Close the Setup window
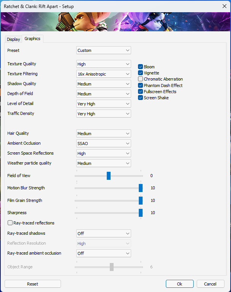The width and height of the screenshot is (231, 292). (x=225, y=6)
